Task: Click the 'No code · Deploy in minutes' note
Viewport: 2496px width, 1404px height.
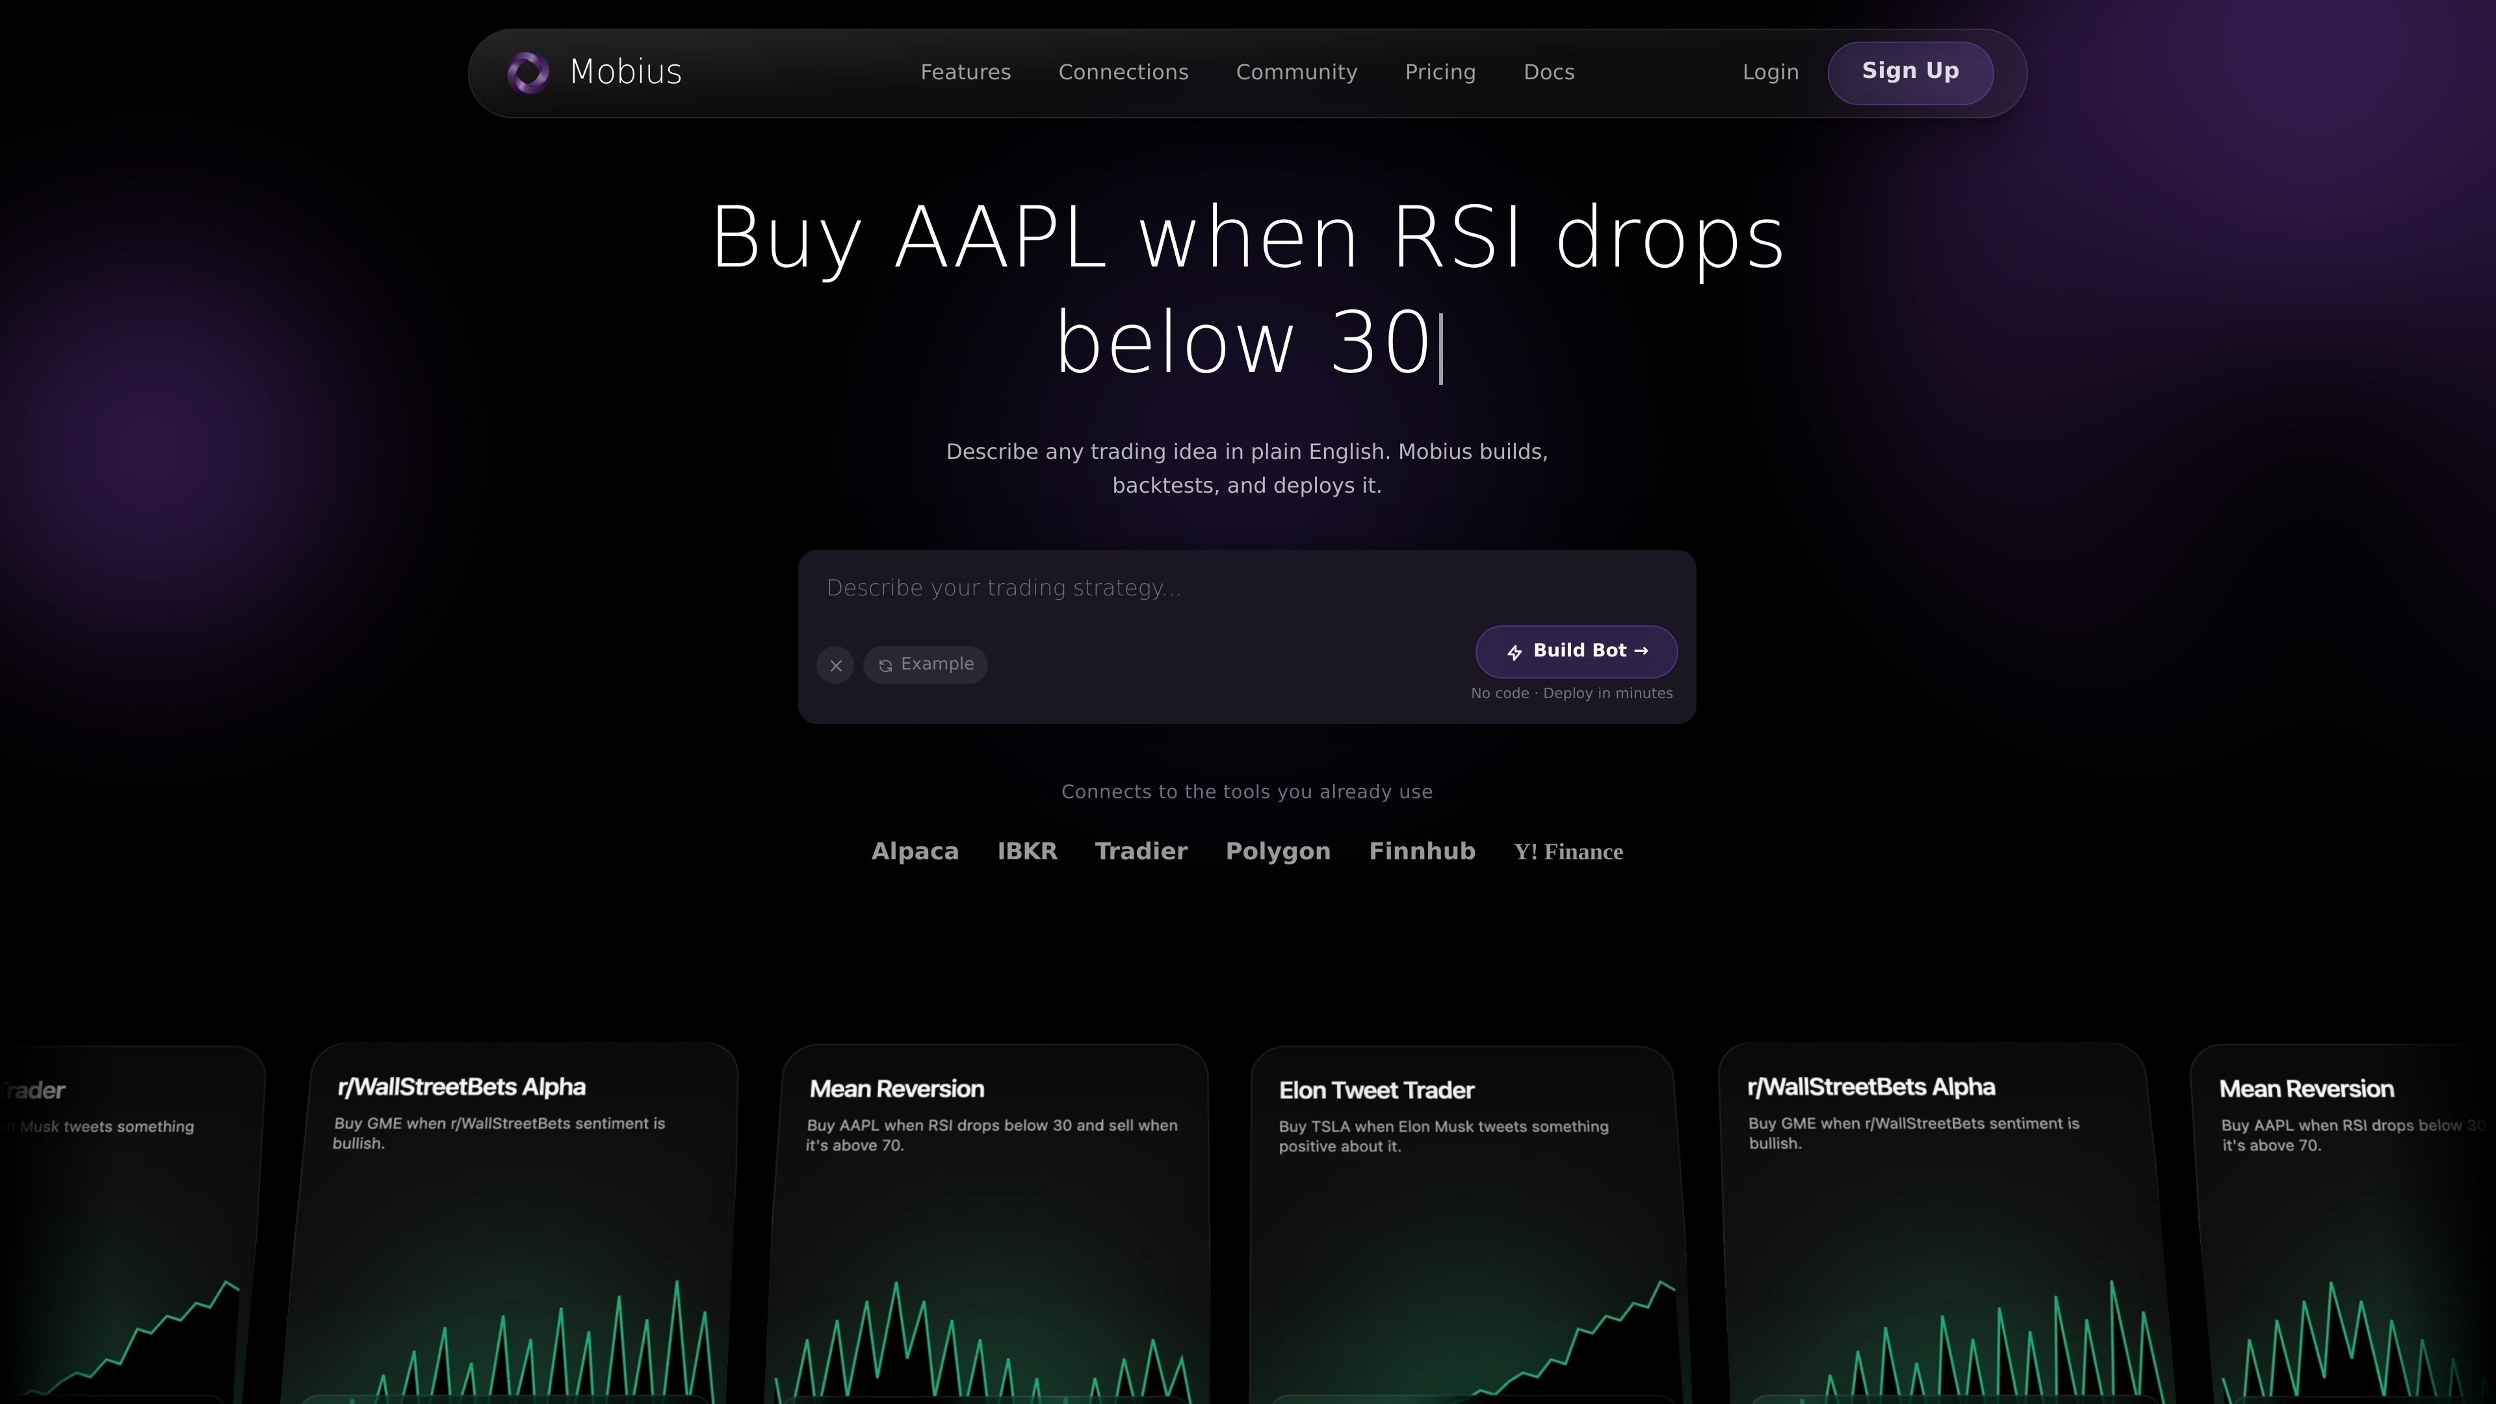Action: tap(1572, 694)
